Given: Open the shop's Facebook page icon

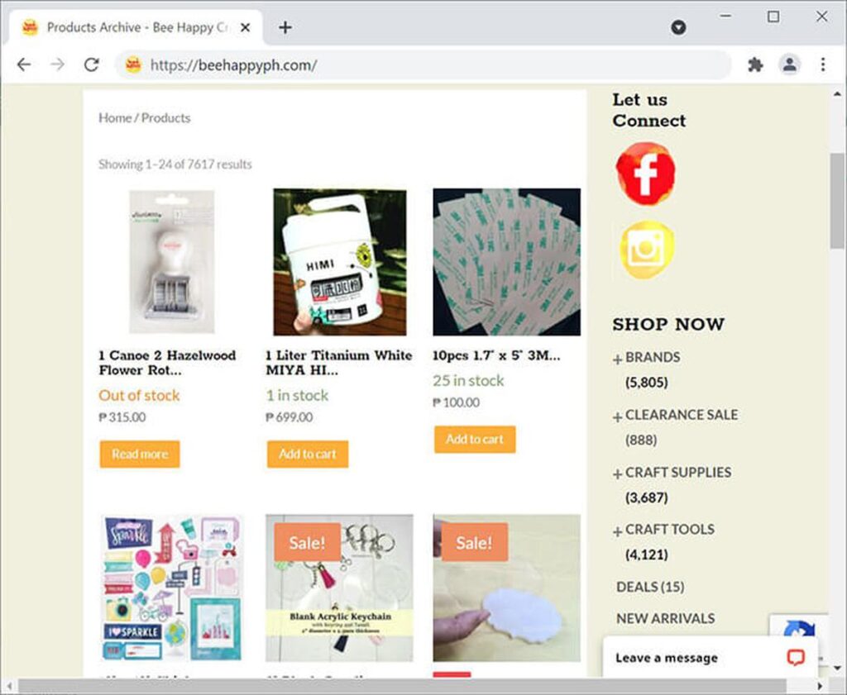Looking at the screenshot, I should [x=645, y=173].
